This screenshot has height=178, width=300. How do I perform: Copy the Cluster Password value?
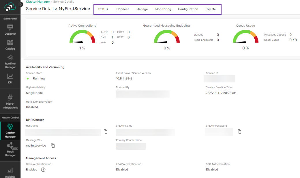coord(239,131)
